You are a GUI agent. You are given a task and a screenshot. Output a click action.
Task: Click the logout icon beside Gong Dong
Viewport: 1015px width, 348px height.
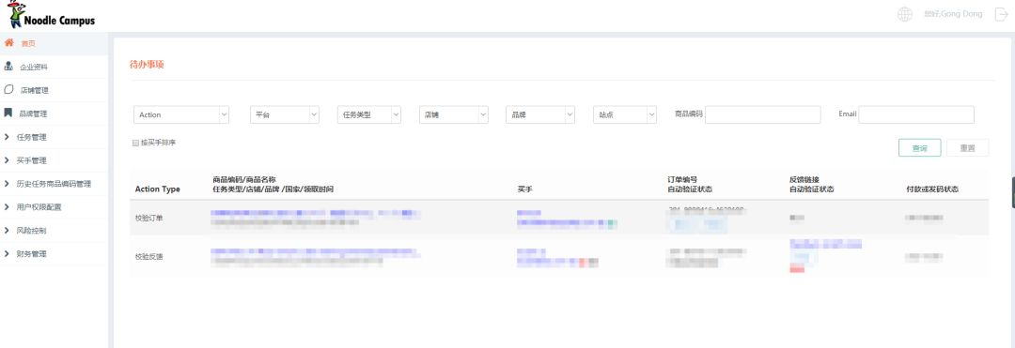click(1001, 14)
